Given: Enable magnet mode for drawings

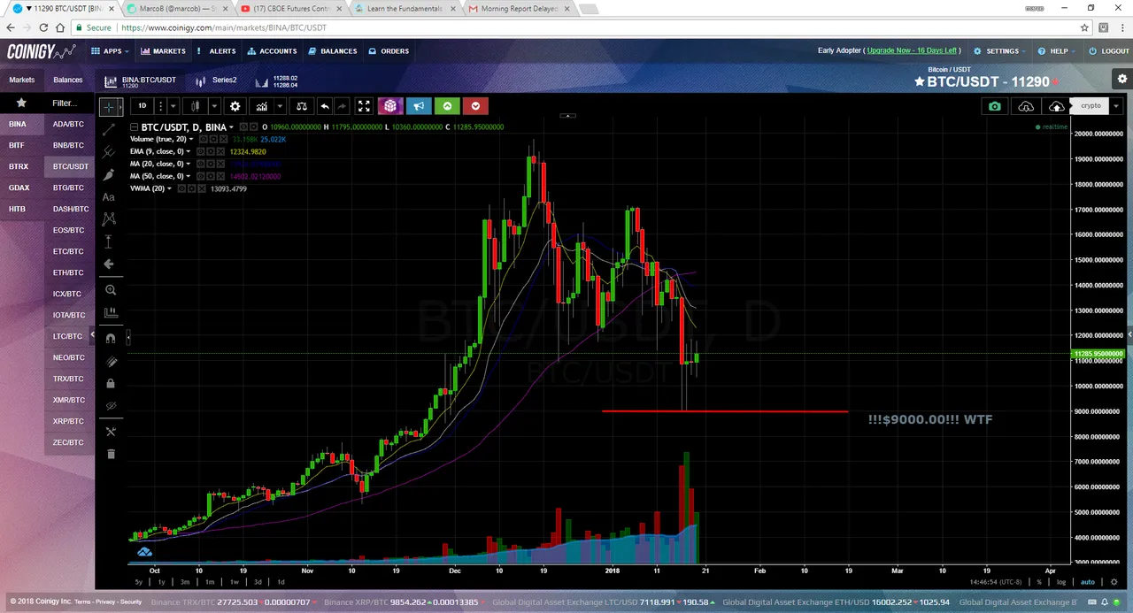Looking at the screenshot, I should pos(110,338).
